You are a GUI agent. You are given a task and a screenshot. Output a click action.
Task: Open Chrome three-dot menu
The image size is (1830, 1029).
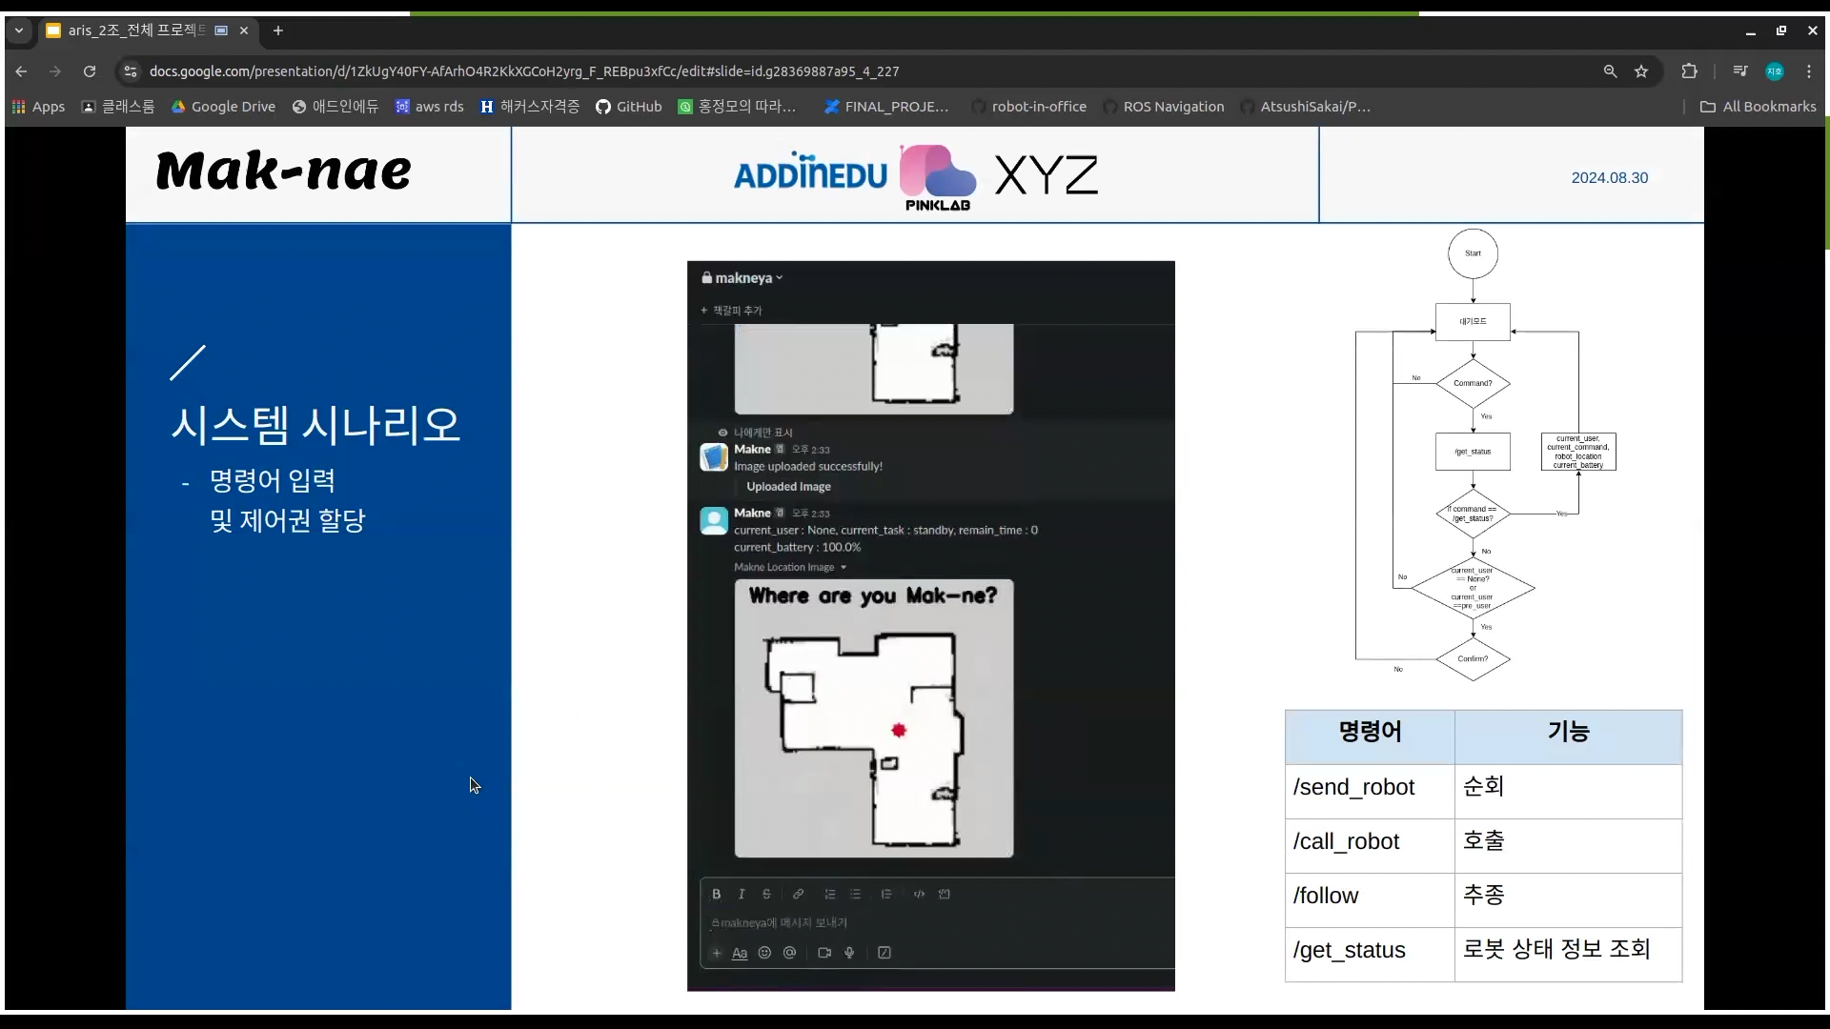pyautogui.click(x=1809, y=71)
